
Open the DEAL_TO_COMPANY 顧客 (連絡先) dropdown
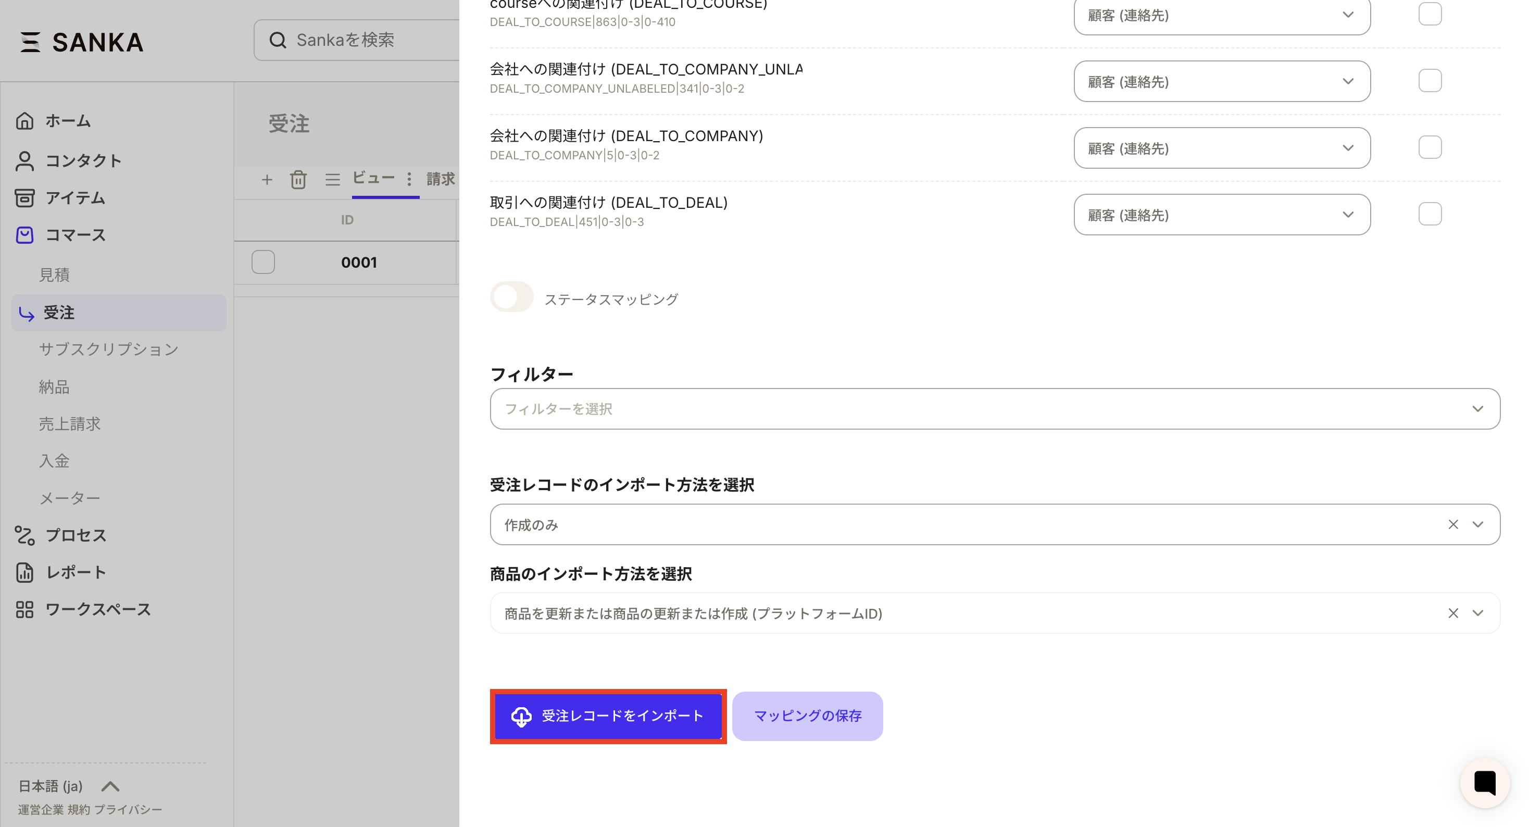click(1222, 148)
